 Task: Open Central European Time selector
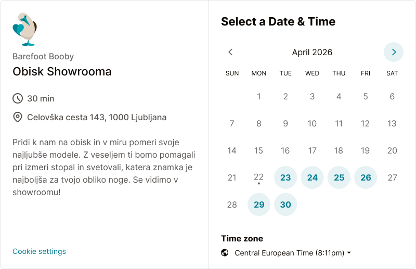pyautogui.click(x=289, y=253)
